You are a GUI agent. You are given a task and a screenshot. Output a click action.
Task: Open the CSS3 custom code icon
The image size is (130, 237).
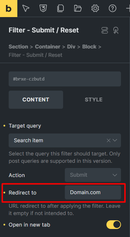43,8
